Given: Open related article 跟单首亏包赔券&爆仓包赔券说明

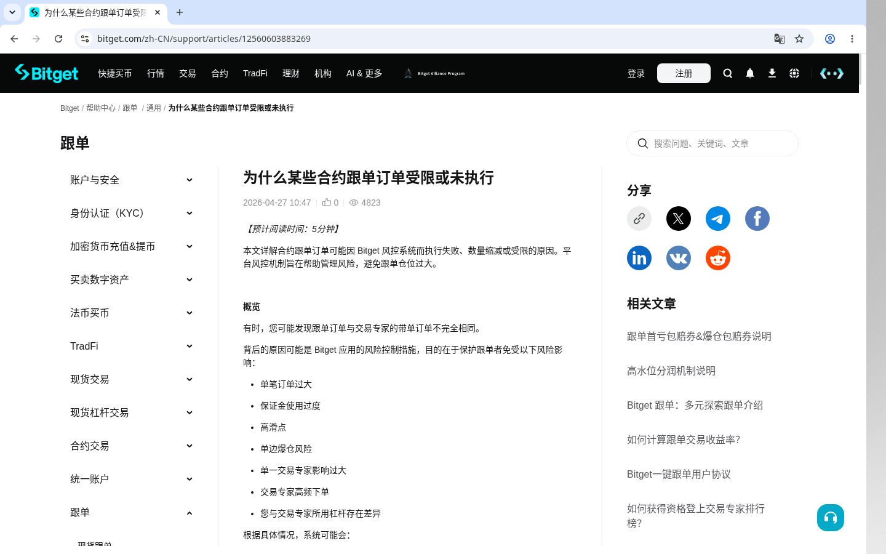Looking at the screenshot, I should click(699, 336).
